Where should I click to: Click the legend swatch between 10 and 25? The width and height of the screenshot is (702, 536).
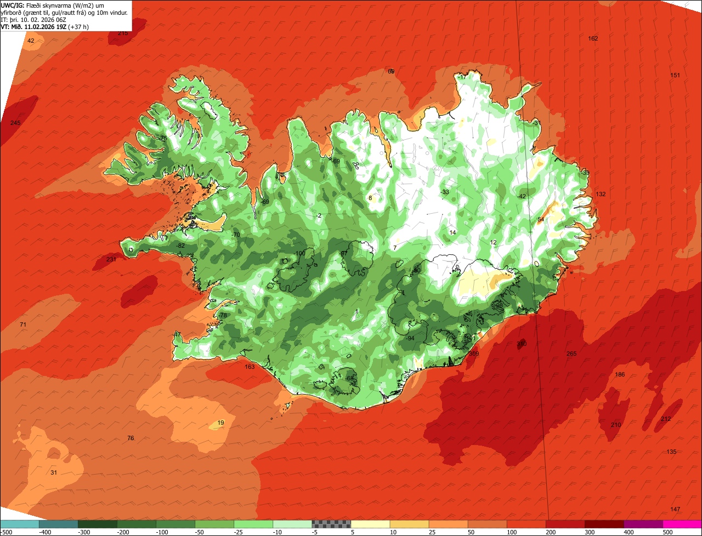pos(409,524)
